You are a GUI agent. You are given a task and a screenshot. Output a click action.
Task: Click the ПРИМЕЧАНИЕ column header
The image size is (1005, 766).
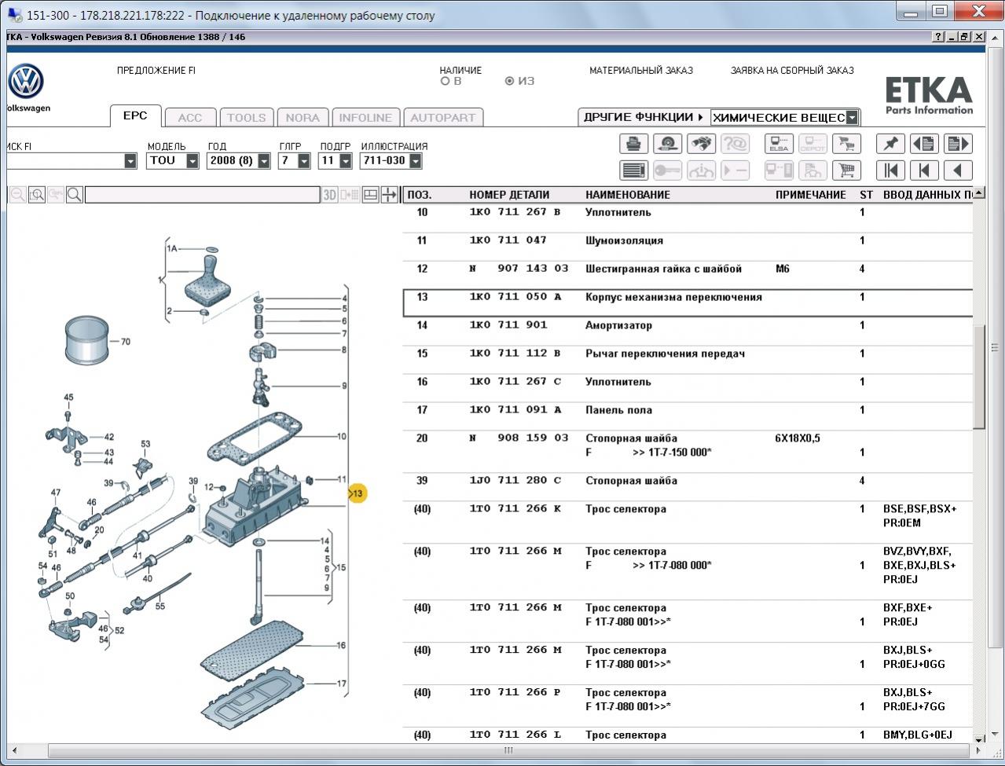click(811, 195)
